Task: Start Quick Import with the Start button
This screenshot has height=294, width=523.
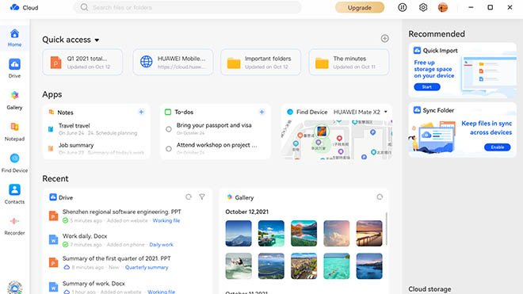Action: (x=427, y=87)
